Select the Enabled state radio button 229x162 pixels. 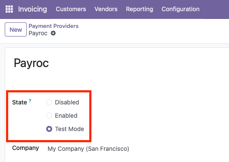pyautogui.click(x=49, y=116)
